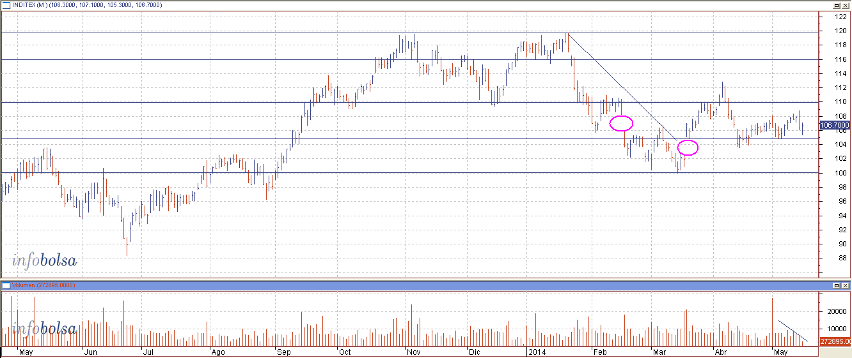
Task: Click the Volumen panel window icon
Action: click(x=5, y=285)
